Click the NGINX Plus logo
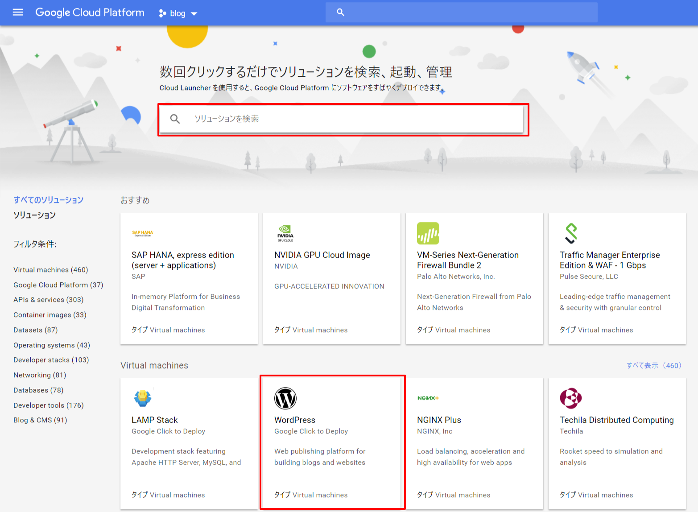This screenshot has height=512, width=698. (x=428, y=398)
